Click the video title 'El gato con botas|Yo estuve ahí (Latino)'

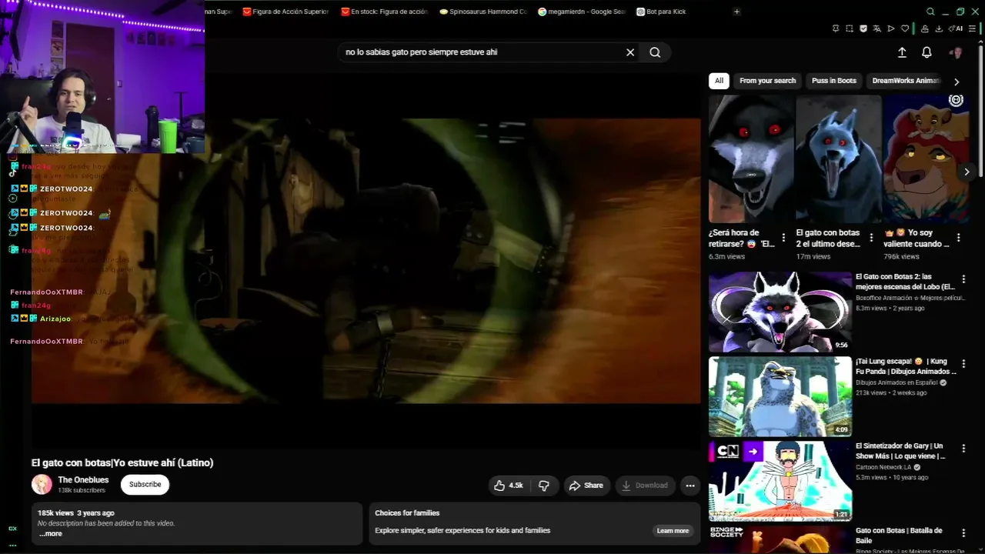click(x=122, y=462)
